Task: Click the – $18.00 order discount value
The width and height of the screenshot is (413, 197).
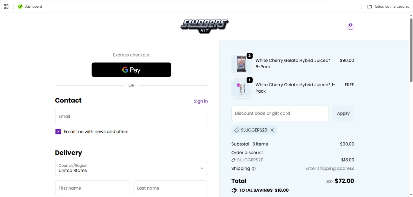Action: coord(346,160)
